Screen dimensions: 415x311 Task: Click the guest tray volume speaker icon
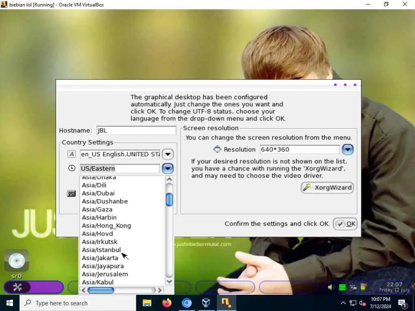click(330, 287)
